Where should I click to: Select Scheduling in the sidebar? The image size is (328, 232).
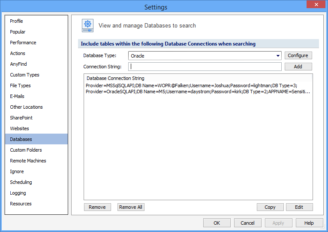coord(21,182)
